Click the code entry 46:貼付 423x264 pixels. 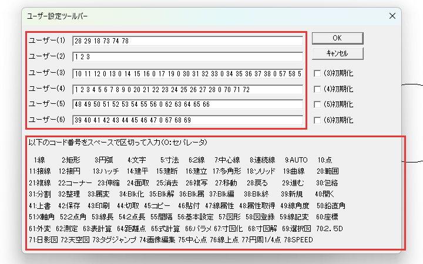coord(189,206)
